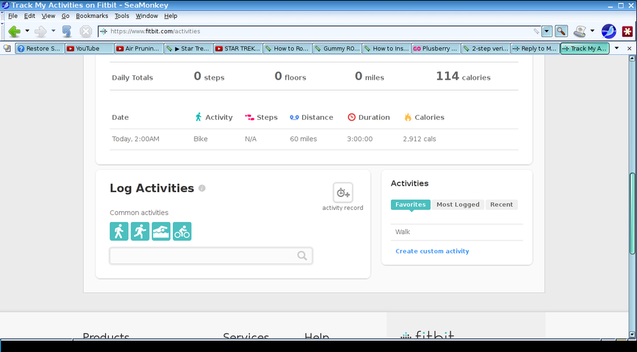Screen dimensions: 637x352
Task: Open the Bookmarks menu
Action: point(92,16)
